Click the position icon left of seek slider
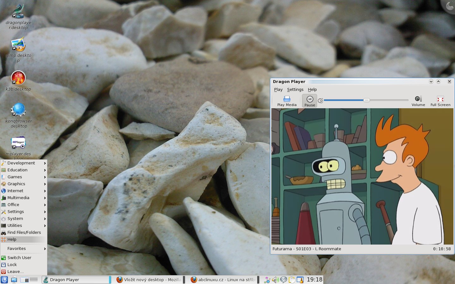 [x=320, y=101]
